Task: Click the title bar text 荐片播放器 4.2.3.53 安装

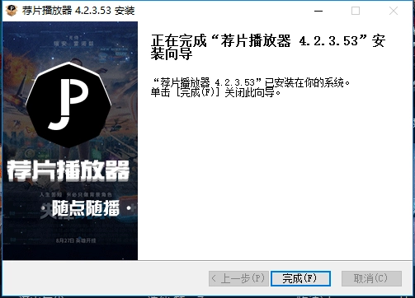Action: [78, 11]
